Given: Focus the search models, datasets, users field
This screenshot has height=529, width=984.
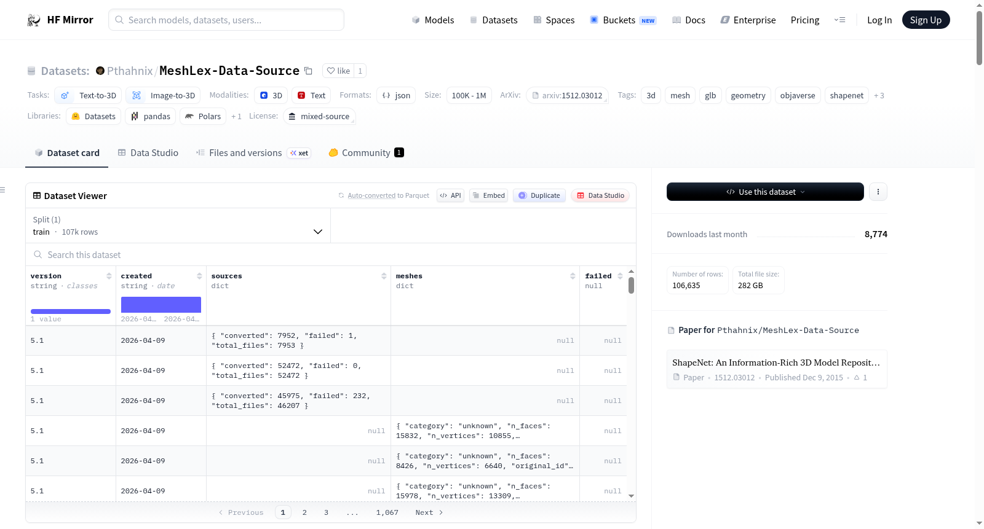Looking at the screenshot, I should (x=226, y=20).
